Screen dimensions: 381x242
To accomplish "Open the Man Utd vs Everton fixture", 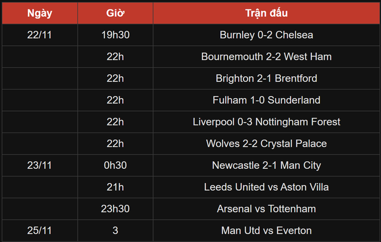I will click(x=266, y=230).
